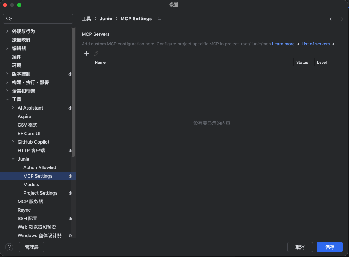Focus the settings search field
349x257 pixels.
click(x=38, y=19)
